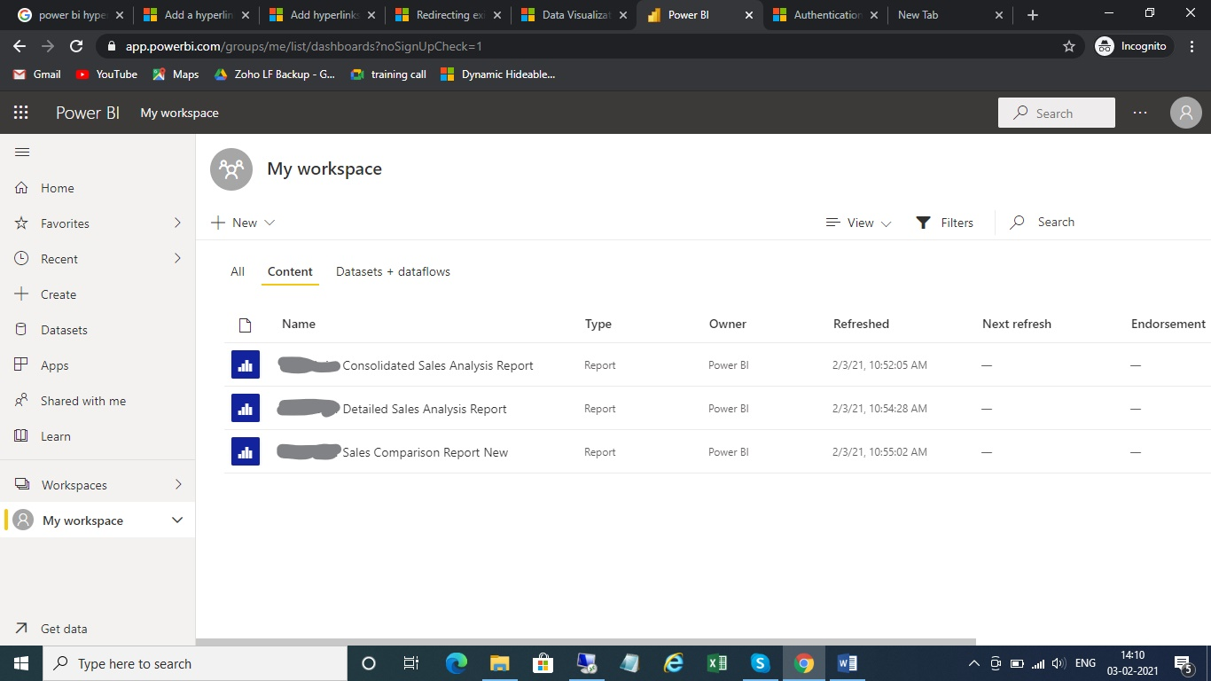This screenshot has width=1211, height=681.
Task: Open Consolidated Sales Analysis Report
Action: [438, 365]
